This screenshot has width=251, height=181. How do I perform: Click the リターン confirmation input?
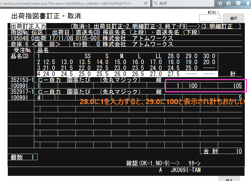coord(194,163)
